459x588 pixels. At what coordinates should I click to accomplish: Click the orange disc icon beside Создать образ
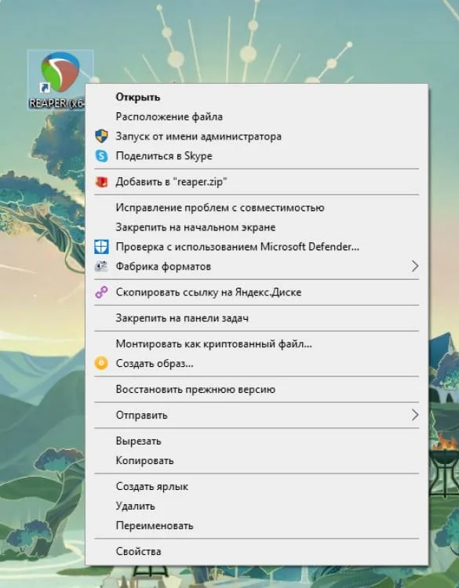(101, 363)
